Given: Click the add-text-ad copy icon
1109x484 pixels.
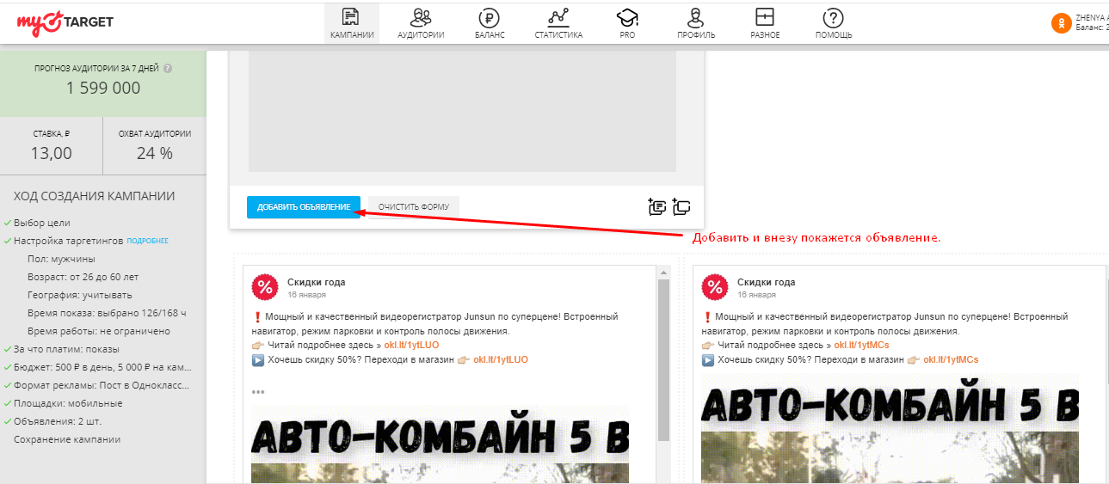Looking at the screenshot, I should point(656,206).
